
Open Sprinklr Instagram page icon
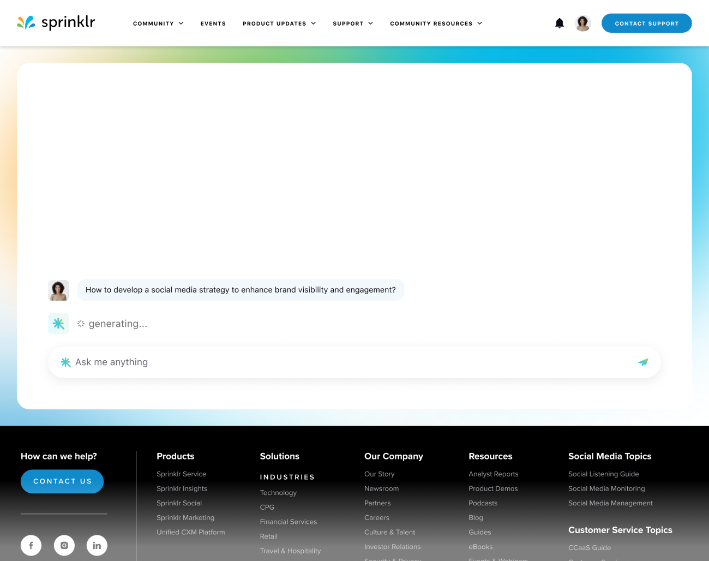pos(64,545)
